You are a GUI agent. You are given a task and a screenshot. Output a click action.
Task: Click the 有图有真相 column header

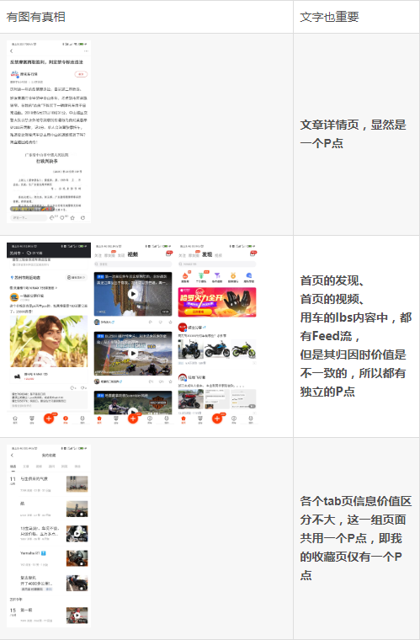36,17
